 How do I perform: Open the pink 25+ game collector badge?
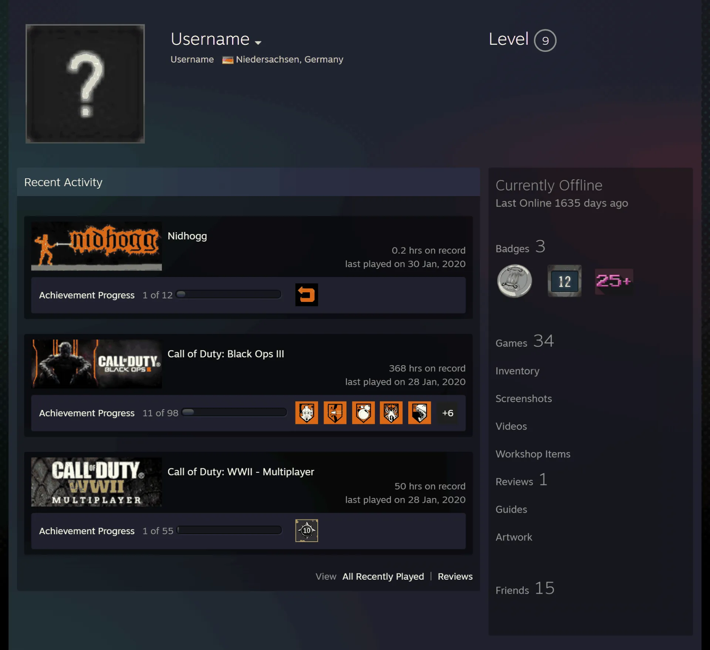614,281
